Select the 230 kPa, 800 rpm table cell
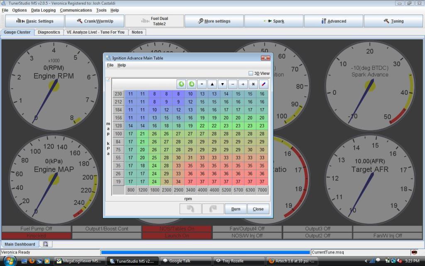 [x=131, y=94]
